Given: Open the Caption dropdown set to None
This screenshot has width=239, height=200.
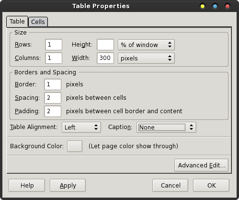Looking at the screenshot, I should [166, 128].
